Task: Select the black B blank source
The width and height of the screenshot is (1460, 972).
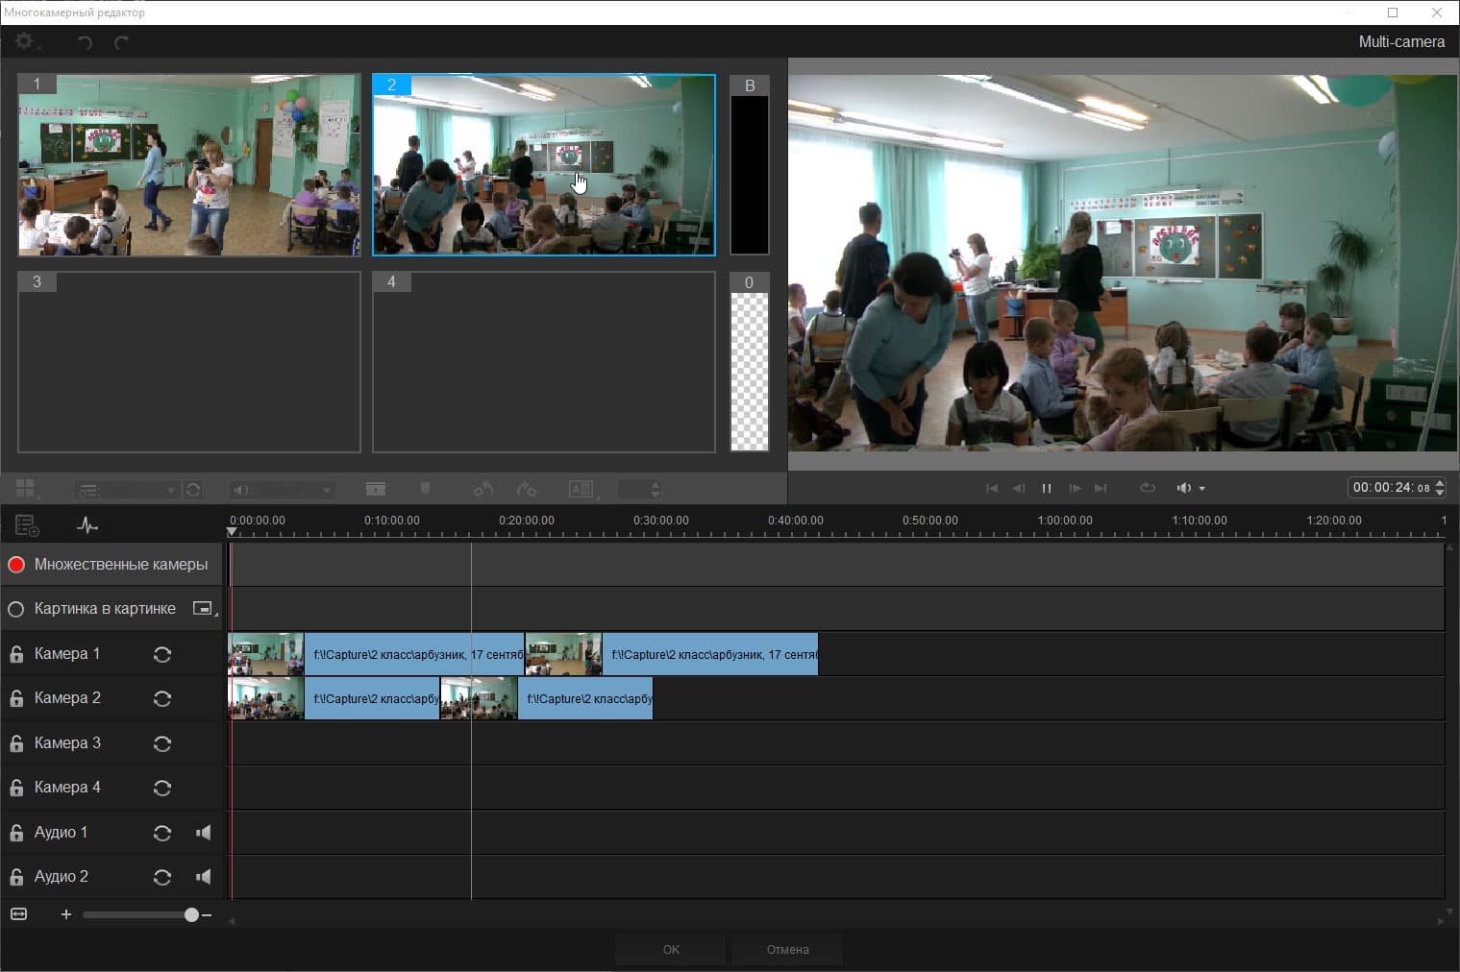Action: [750, 165]
